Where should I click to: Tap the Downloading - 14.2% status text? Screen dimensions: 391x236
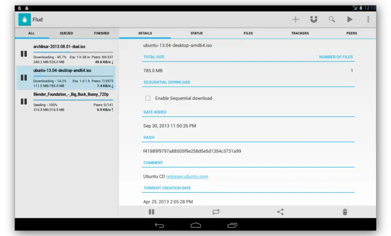[x=50, y=81]
